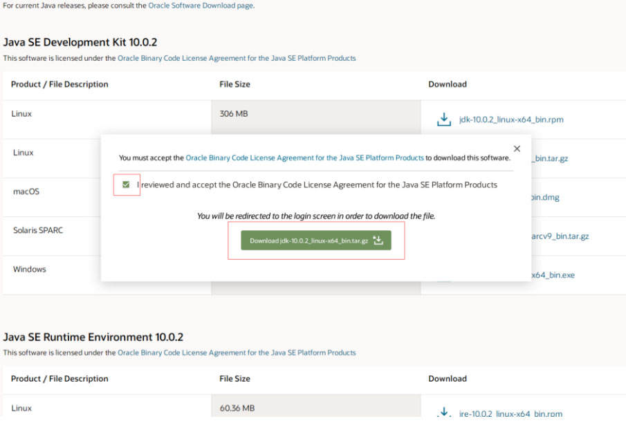Toggle the license agreement acceptance checkbox
The width and height of the screenshot is (626, 423).
[x=126, y=185]
